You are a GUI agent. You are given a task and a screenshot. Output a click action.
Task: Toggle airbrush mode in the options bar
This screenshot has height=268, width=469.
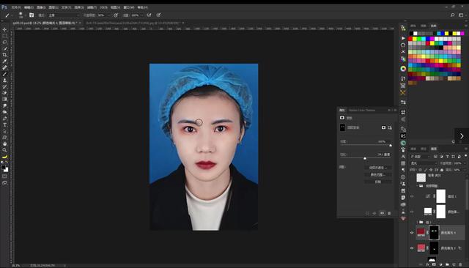coord(149,15)
